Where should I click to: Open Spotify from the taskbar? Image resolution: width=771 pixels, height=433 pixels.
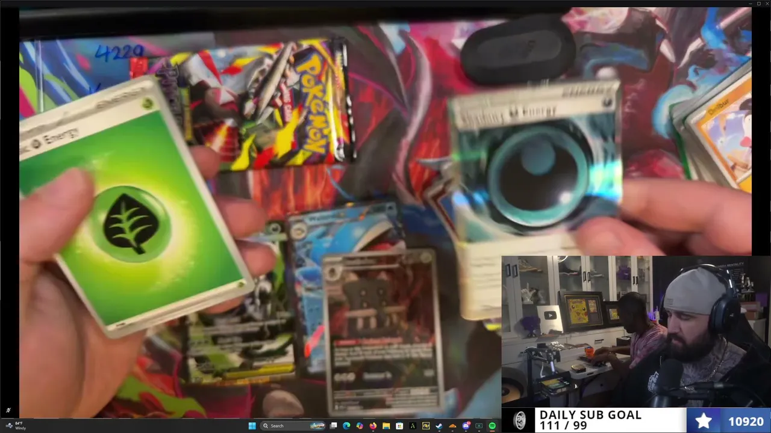point(492,426)
